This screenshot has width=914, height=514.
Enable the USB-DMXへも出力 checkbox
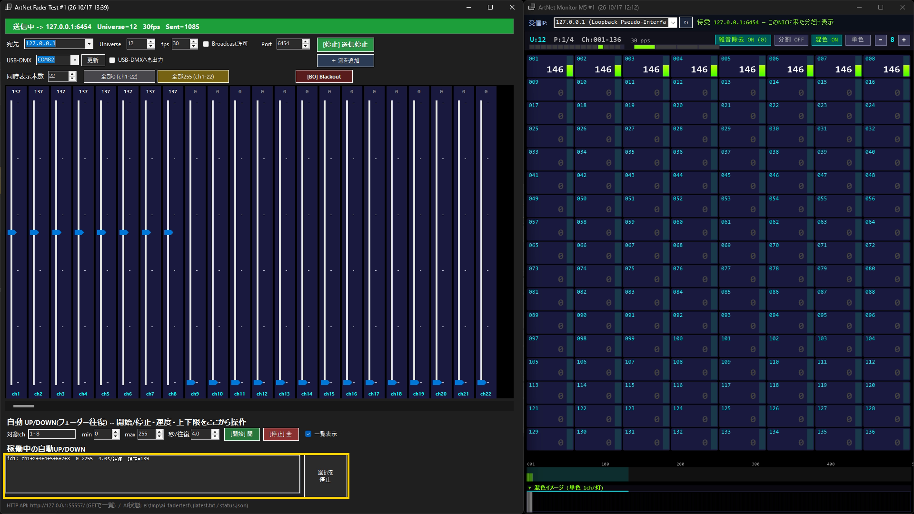[112, 60]
